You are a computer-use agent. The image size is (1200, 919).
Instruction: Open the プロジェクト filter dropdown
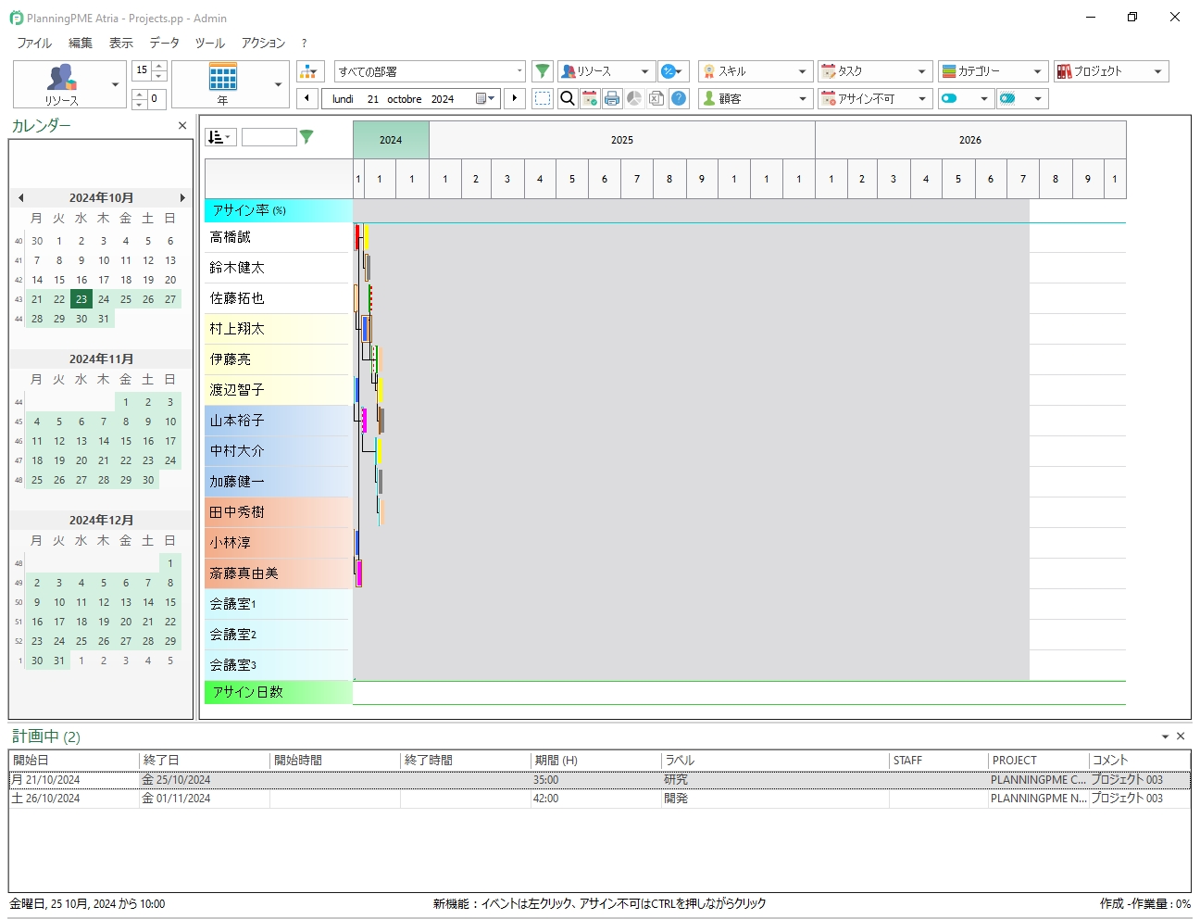(1111, 71)
